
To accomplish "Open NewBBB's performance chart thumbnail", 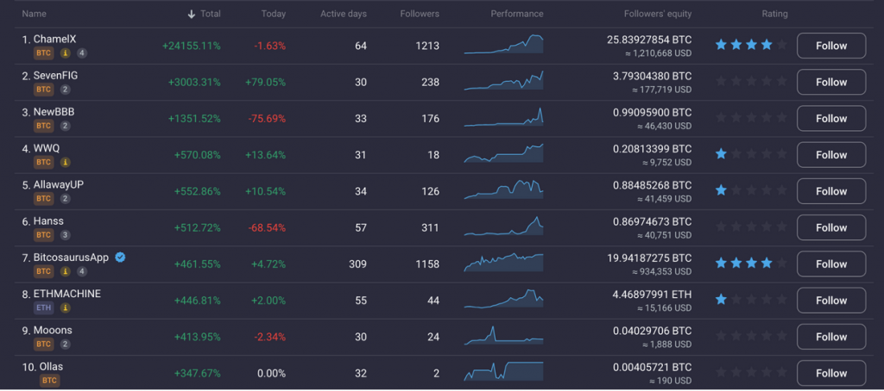I will (x=503, y=118).
